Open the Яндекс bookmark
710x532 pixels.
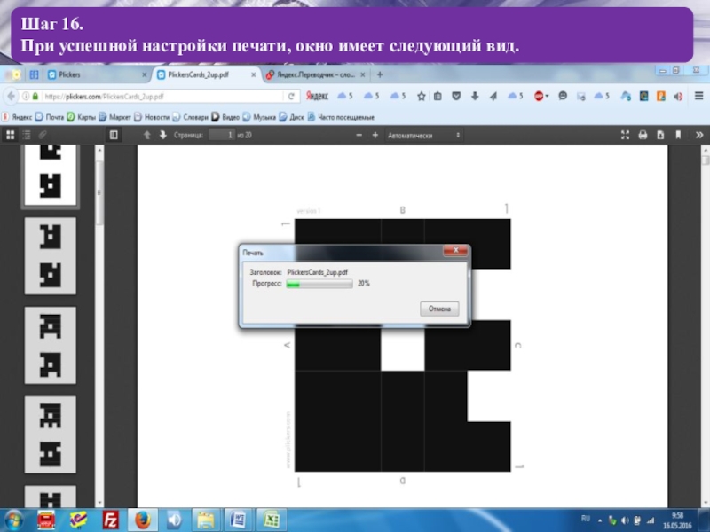tap(17, 117)
